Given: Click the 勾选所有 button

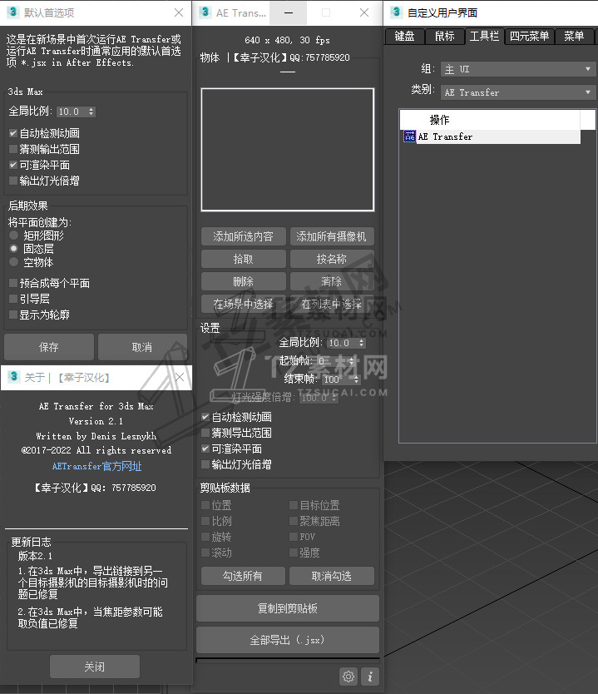Looking at the screenshot, I should 243,576.
